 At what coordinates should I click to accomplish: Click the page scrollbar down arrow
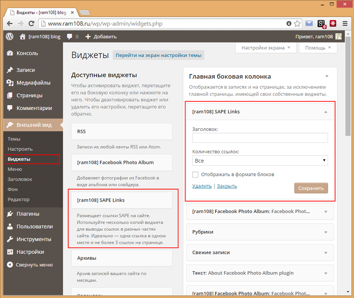pos(348,292)
